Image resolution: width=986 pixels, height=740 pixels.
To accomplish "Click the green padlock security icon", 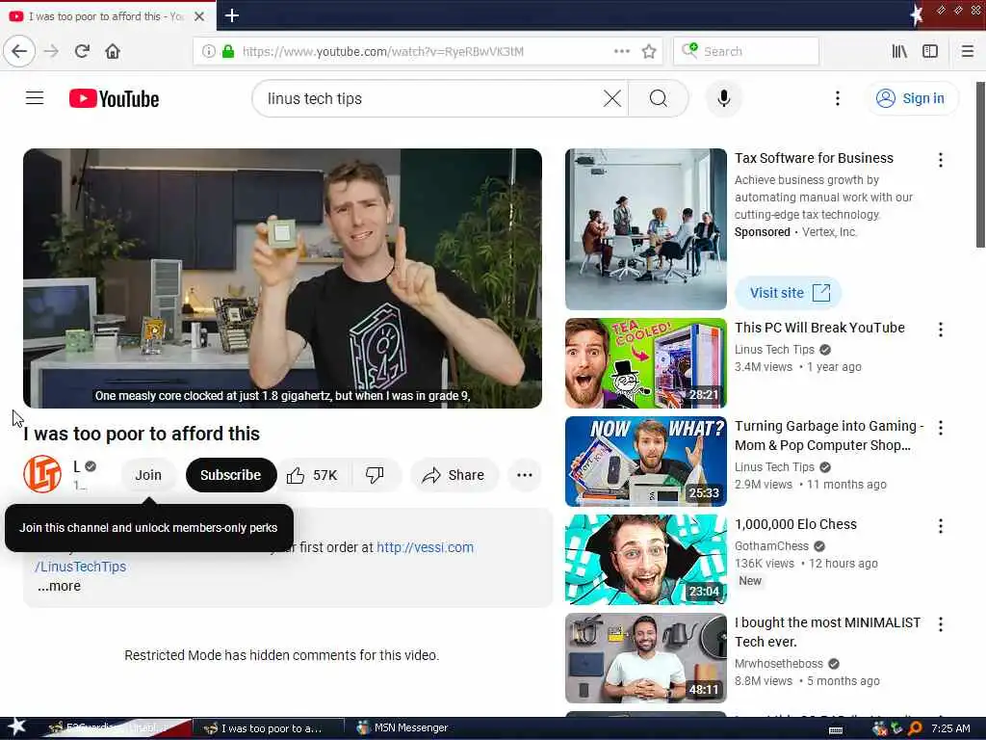I will coord(227,51).
